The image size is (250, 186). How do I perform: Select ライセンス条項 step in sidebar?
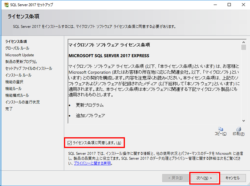[16, 42]
